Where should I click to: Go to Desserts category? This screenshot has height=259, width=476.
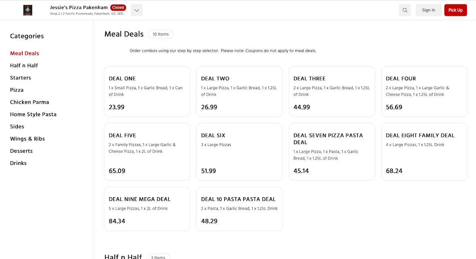21,151
